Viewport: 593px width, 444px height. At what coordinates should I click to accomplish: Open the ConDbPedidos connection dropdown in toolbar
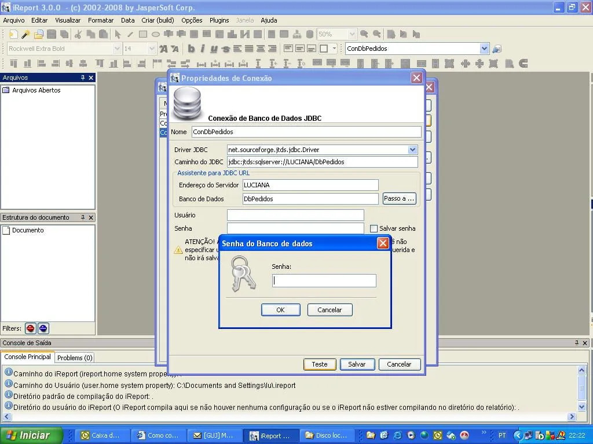[484, 49]
